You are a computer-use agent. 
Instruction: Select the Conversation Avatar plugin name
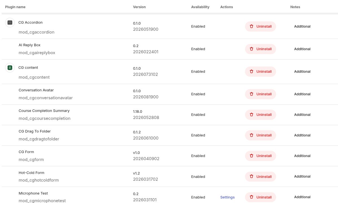pyautogui.click(x=36, y=90)
